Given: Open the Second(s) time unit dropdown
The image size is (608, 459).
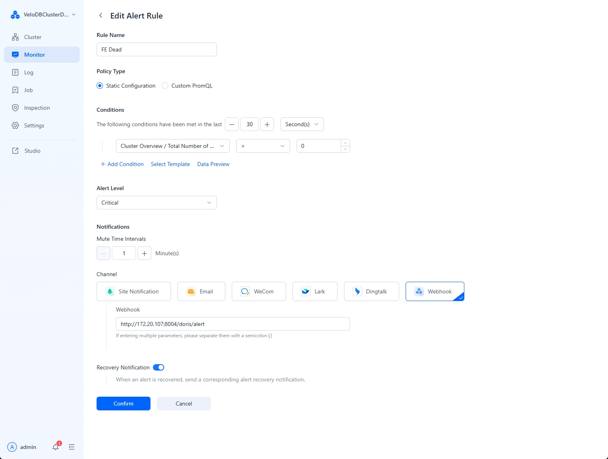Looking at the screenshot, I should (301, 124).
